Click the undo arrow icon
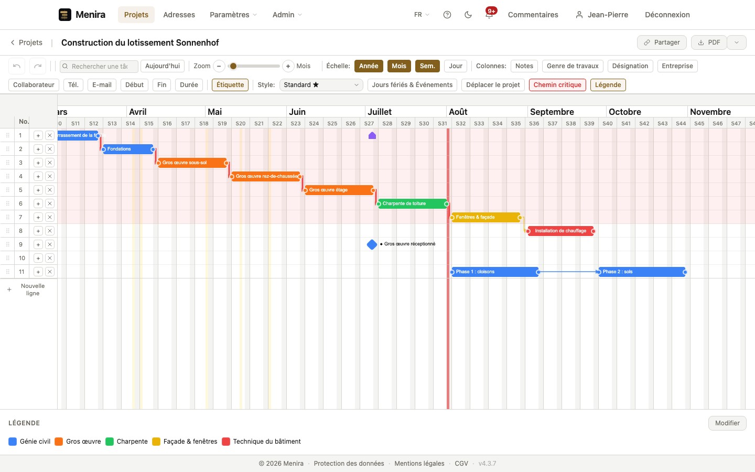 click(17, 66)
